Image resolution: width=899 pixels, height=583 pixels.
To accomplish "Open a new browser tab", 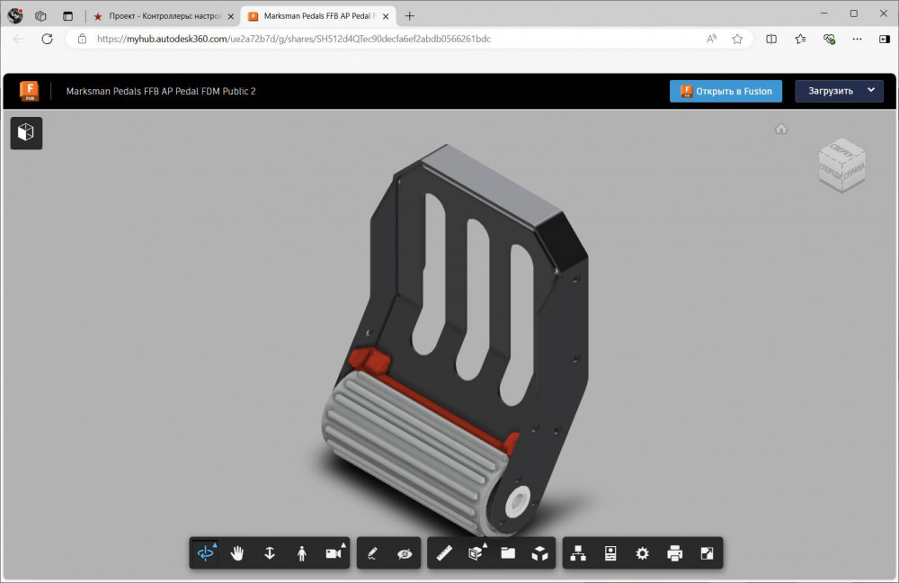I will (x=410, y=16).
